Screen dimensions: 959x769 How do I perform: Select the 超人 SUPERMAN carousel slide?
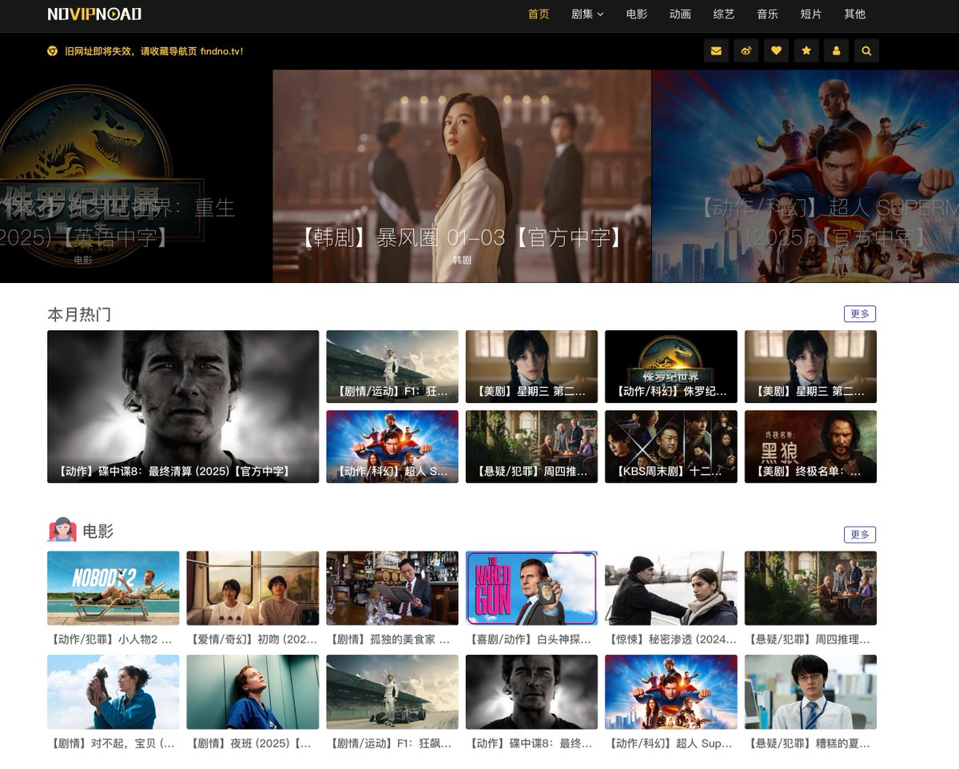(806, 176)
